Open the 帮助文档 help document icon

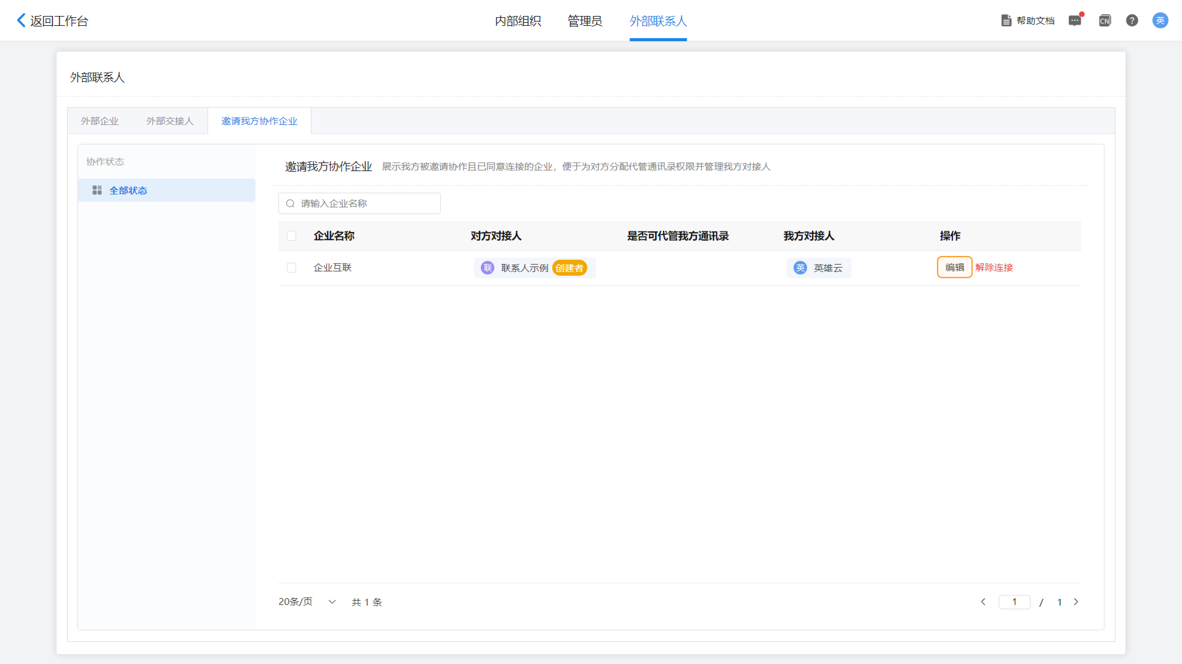point(1006,21)
